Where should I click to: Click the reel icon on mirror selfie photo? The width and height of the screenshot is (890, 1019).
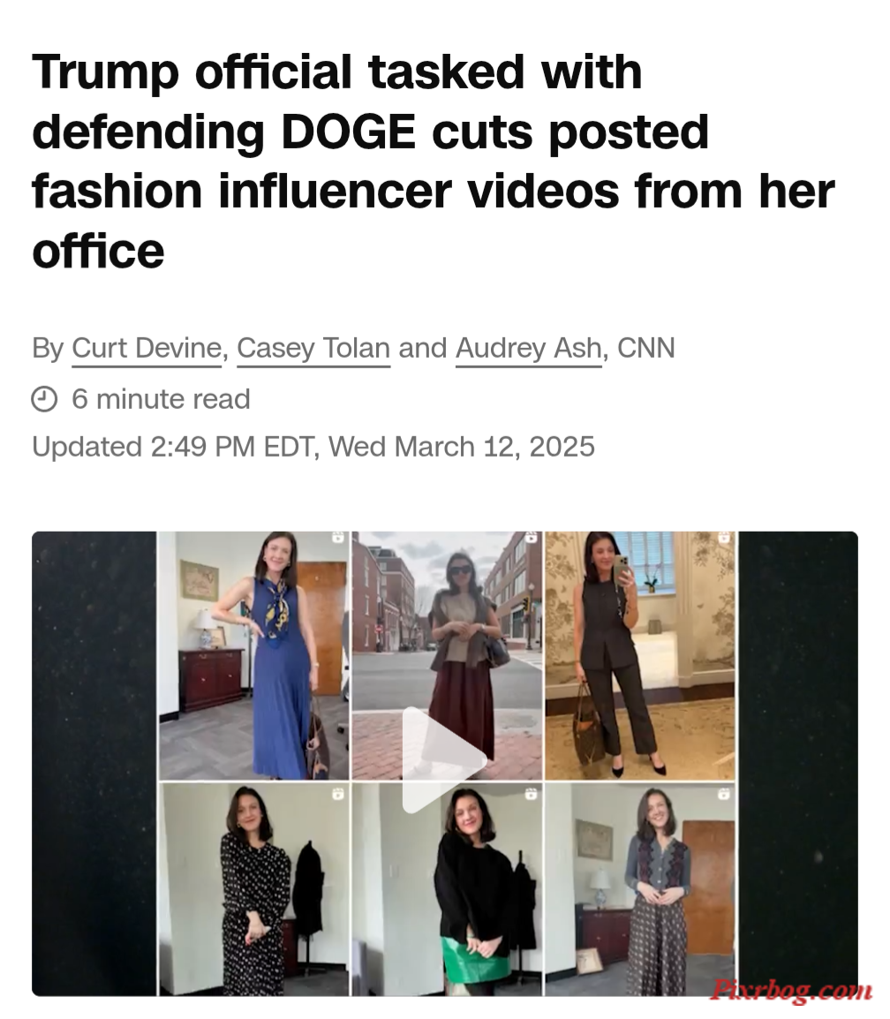724,538
